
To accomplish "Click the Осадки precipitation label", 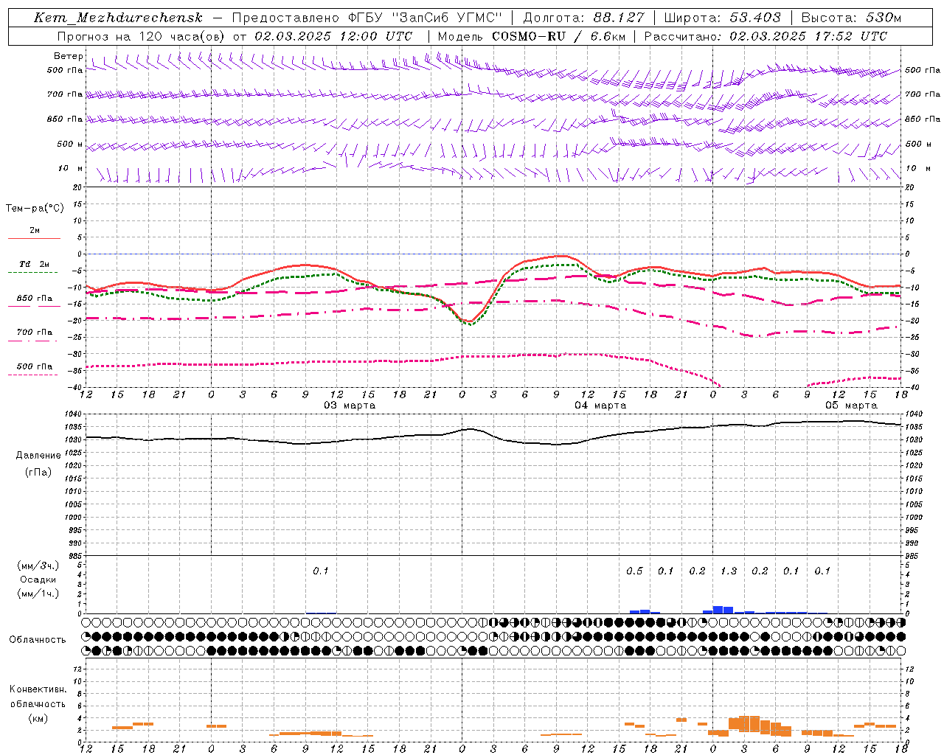I will coord(38,580).
